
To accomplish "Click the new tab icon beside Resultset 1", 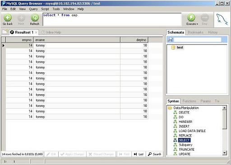I will tap(5, 32).
